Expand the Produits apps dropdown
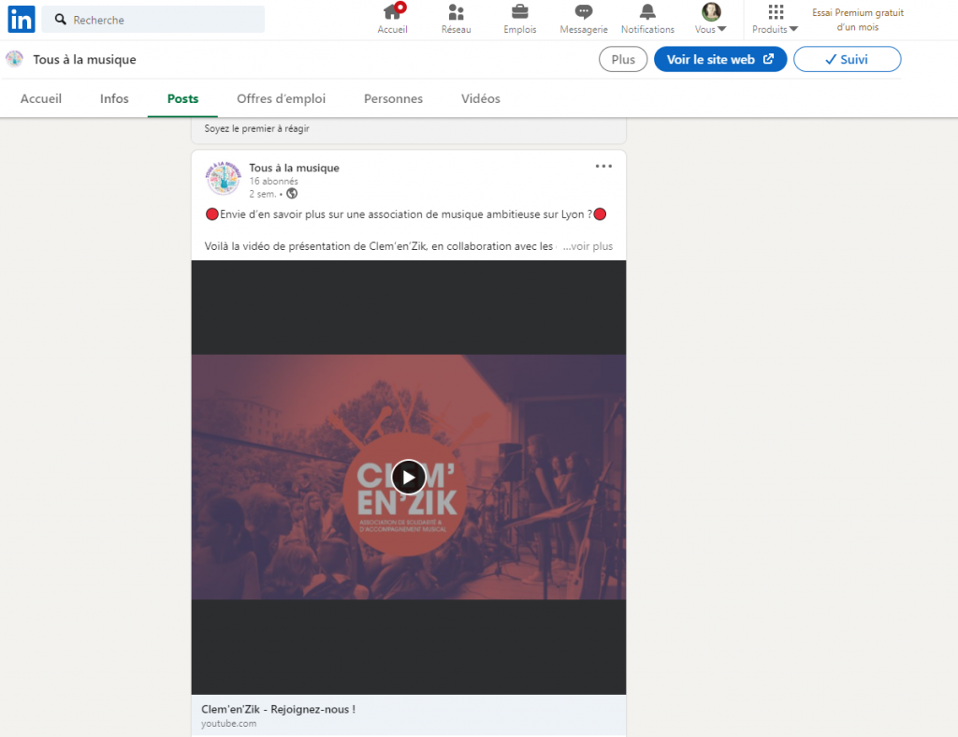The height and width of the screenshot is (737, 958). [x=775, y=20]
